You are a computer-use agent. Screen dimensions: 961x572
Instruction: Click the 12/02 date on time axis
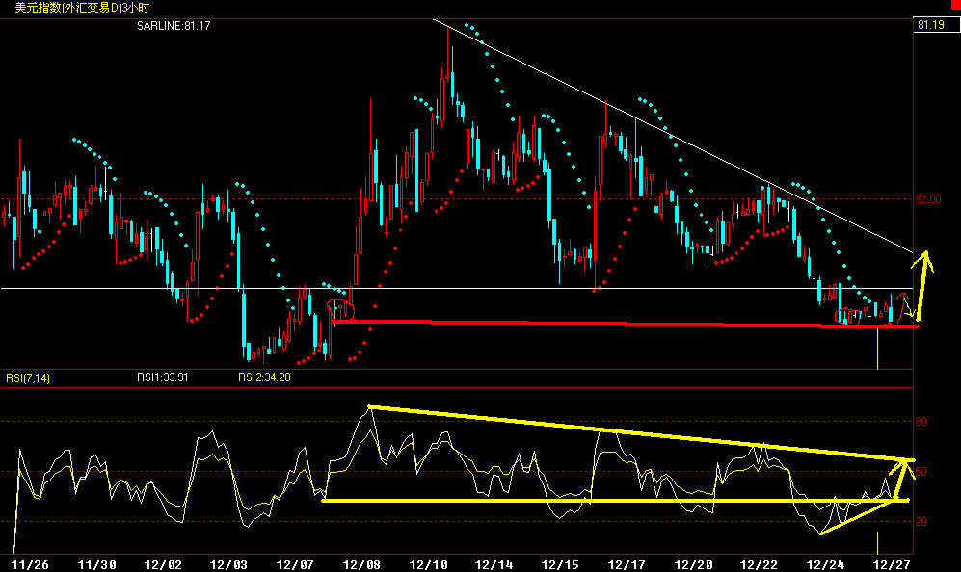click(x=163, y=564)
